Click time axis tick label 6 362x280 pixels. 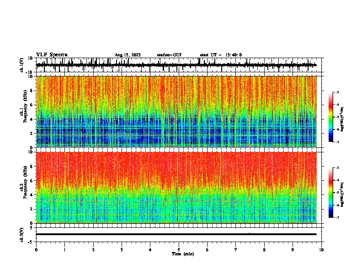pos(208,250)
